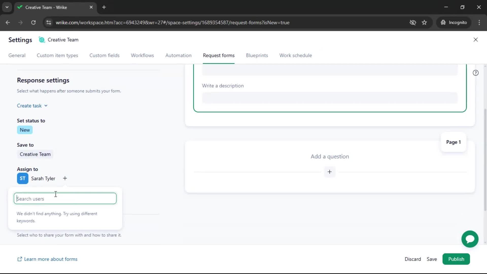The height and width of the screenshot is (274, 487).
Task: Select the Request forms tab
Action: click(219, 55)
